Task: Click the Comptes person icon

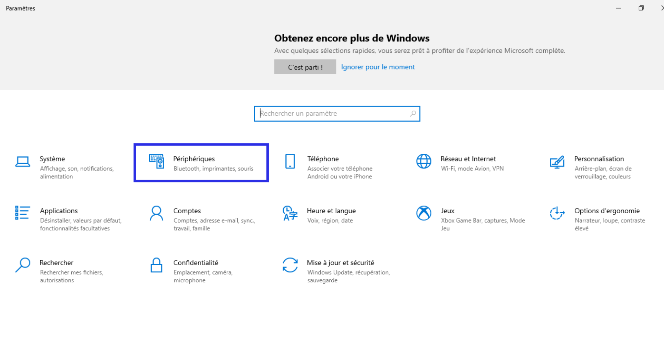Action: (x=156, y=213)
